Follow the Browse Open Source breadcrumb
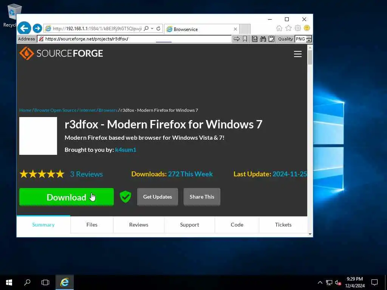 pos(55,110)
